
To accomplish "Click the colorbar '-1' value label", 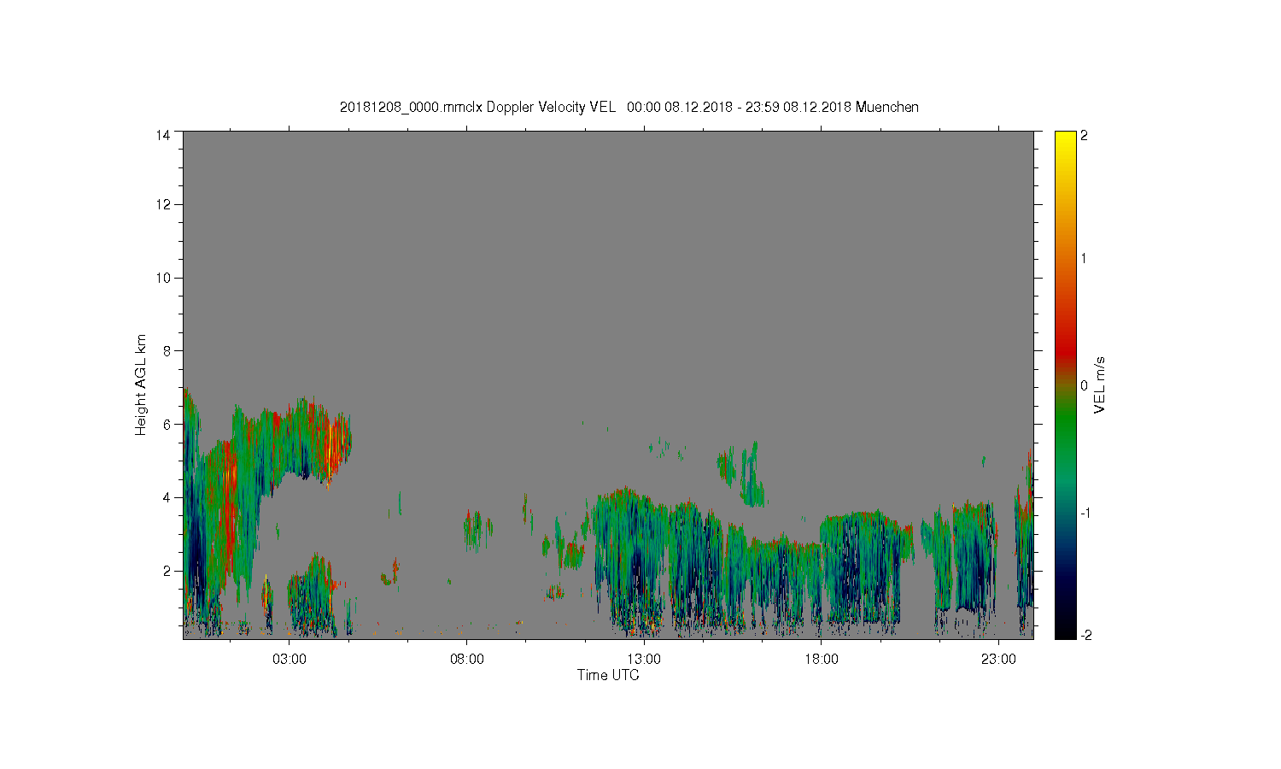I will (1085, 513).
